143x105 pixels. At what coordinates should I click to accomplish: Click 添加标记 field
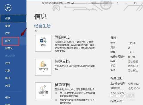pos(133,66)
